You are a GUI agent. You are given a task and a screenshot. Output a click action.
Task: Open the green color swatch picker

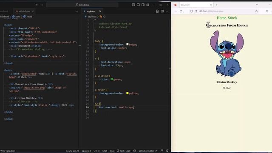point(112,79)
